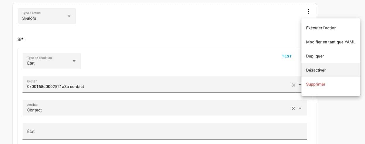Open the Type d'action Si-alors dropdown
Screen dimensions: 365x144
tap(47, 16)
